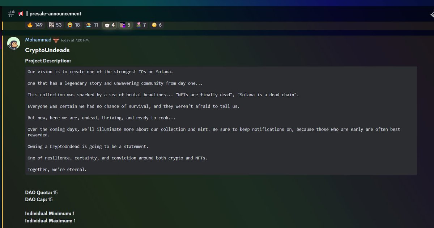The height and width of the screenshot is (228, 434).
Task: Click line "This collection was sparked by a sea"
Action: 163,95
